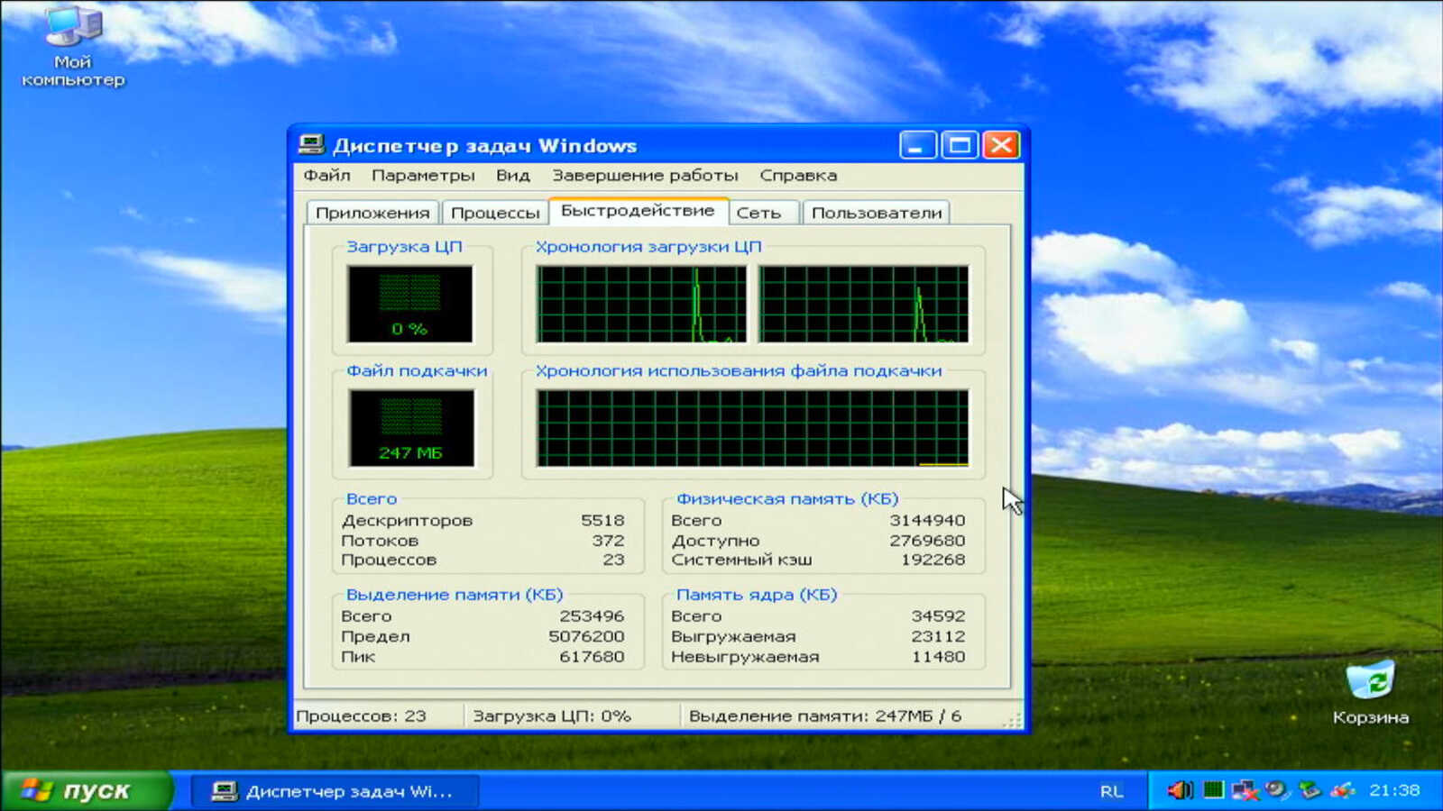
Task: Click the 21:38 system clock
Action: pos(1394,790)
